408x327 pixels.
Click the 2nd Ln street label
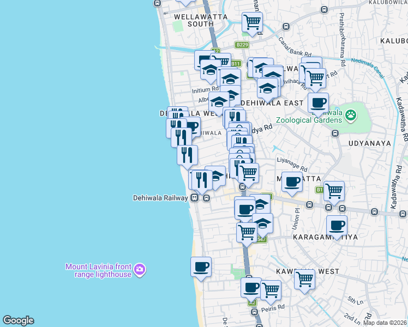pos(352,318)
